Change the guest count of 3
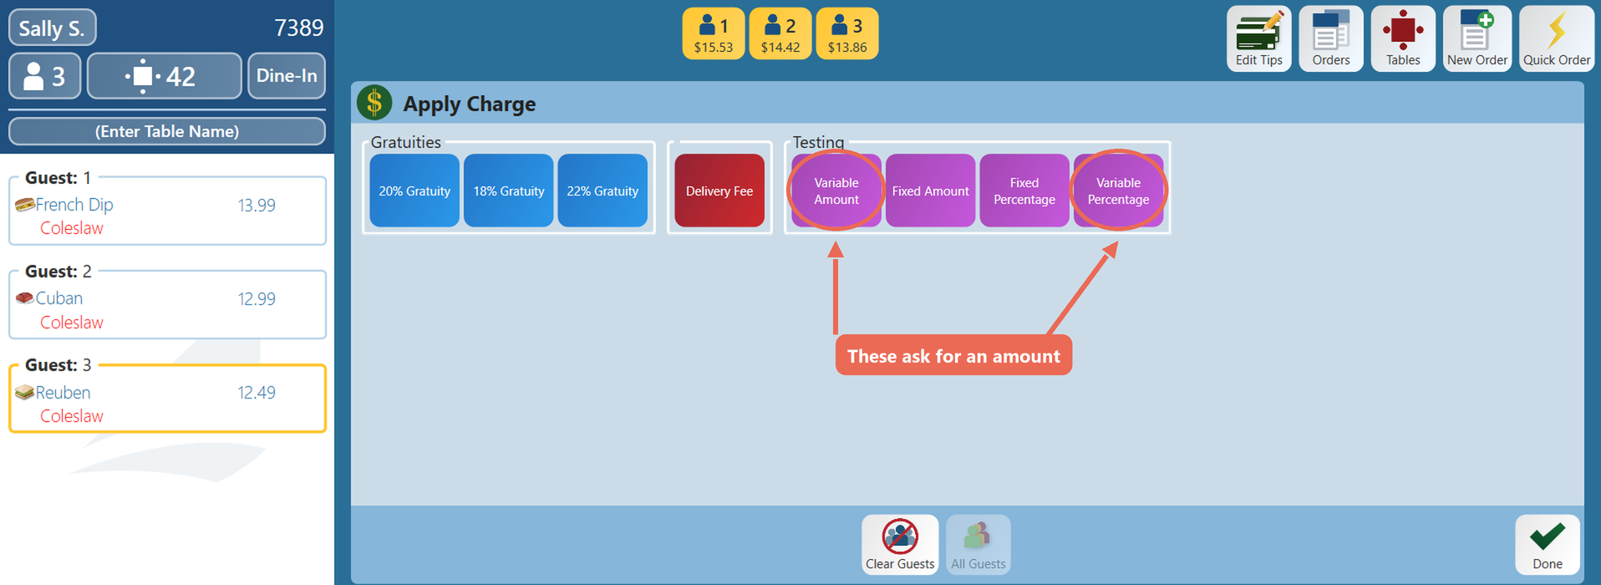 click(x=45, y=76)
